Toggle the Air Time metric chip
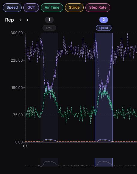The width and height of the screenshot is (137, 174). [x=52, y=7]
